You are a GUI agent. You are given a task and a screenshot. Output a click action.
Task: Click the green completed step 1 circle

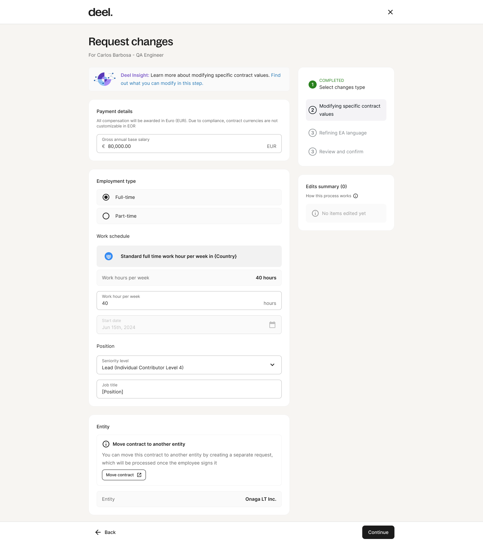click(313, 85)
